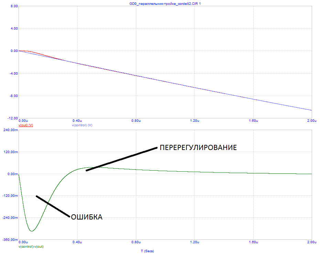Click the -12.00 tick on upper plot Y axis
This screenshot has height=257, width=321.
point(13,118)
